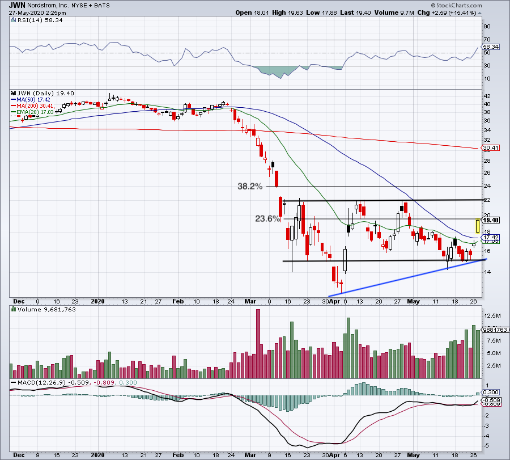Click the 30Apr label on the price chart axis

click(x=331, y=301)
